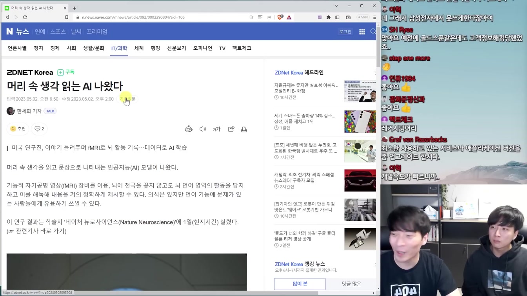This screenshot has height=296, width=527.
Task: Open 언론사별 menu
Action: pyautogui.click(x=17, y=48)
